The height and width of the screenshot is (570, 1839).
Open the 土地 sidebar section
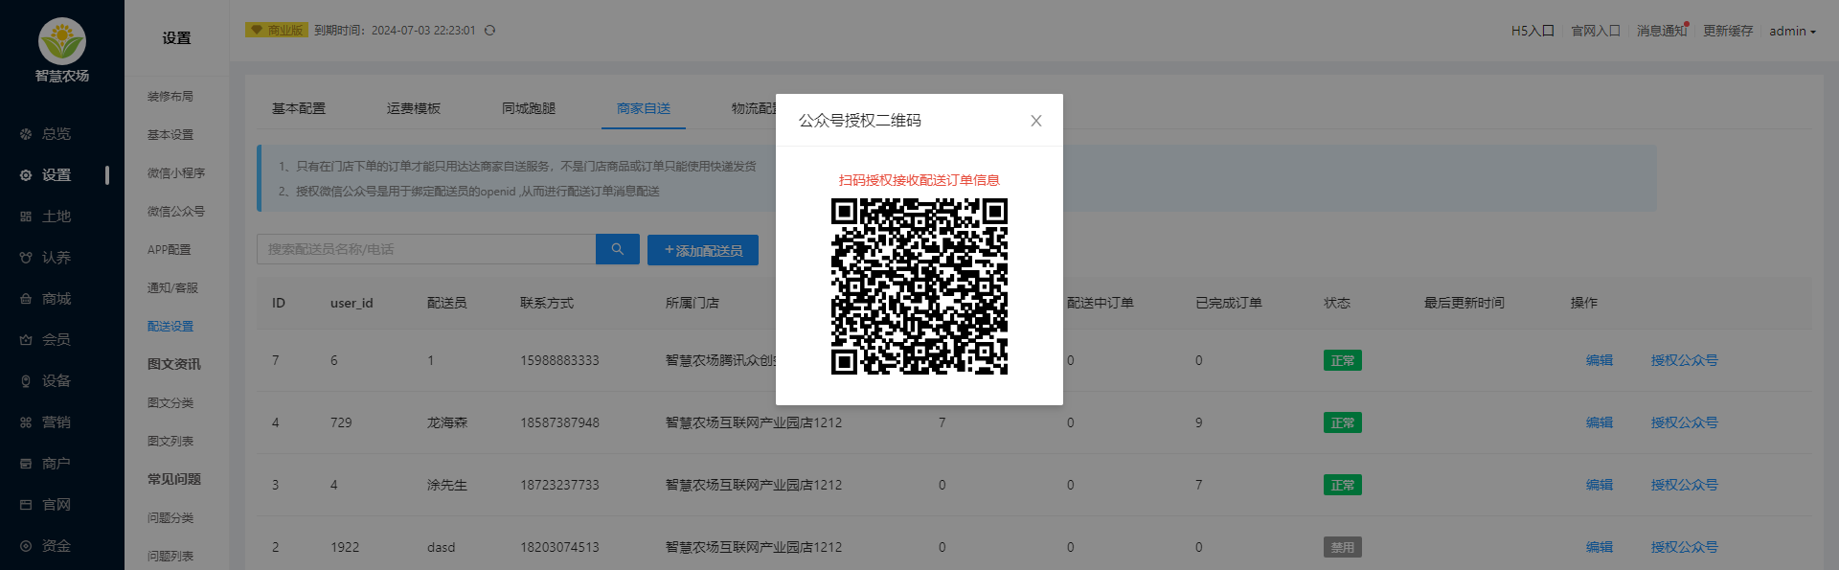click(57, 217)
